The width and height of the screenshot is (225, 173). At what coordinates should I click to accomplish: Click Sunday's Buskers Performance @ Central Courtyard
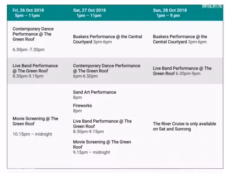click(x=180, y=39)
